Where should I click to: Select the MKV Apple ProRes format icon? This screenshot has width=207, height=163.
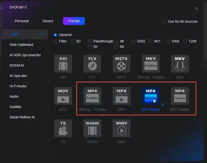pyautogui.click(x=151, y=64)
